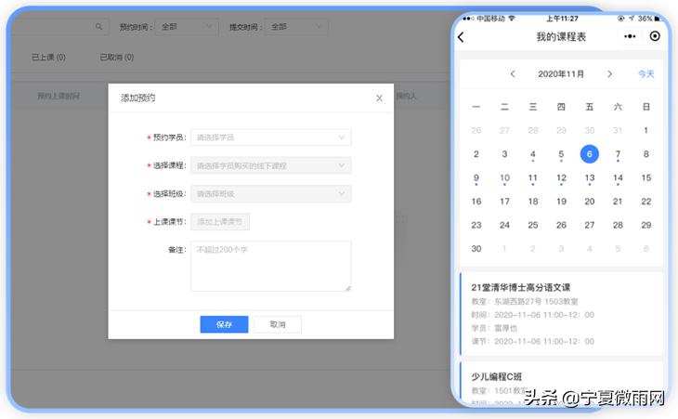Screen dimensions: 678x419
Task: Go to previous month in the calendar
Action: click(x=513, y=74)
